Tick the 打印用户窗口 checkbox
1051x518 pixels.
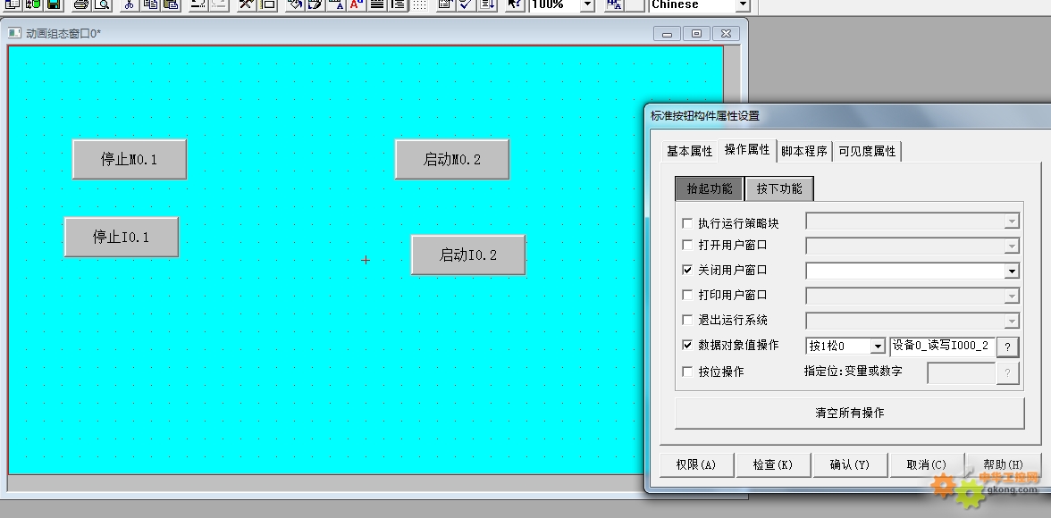coord(687,295)
